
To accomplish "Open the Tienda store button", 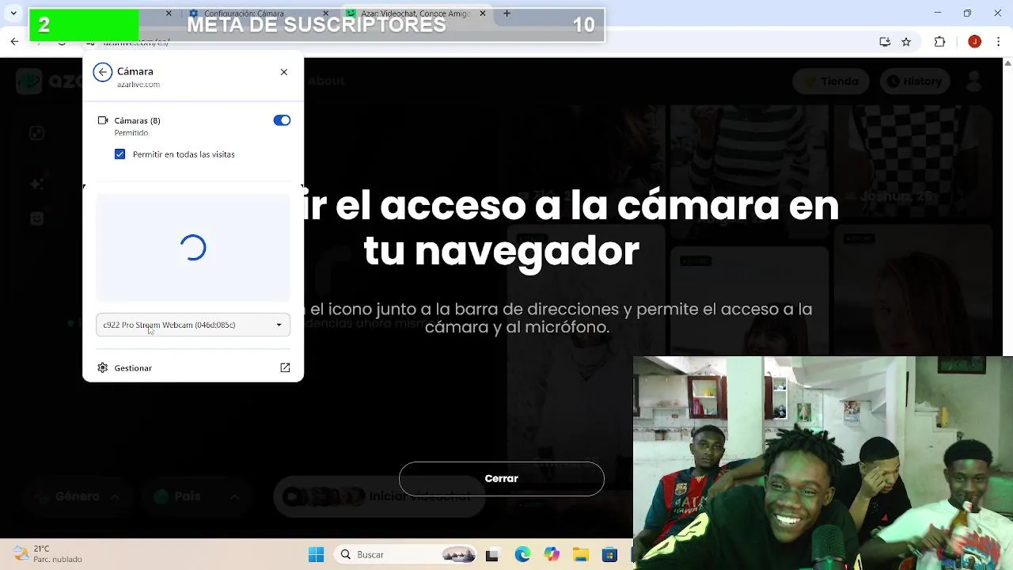I will point(830,81).
